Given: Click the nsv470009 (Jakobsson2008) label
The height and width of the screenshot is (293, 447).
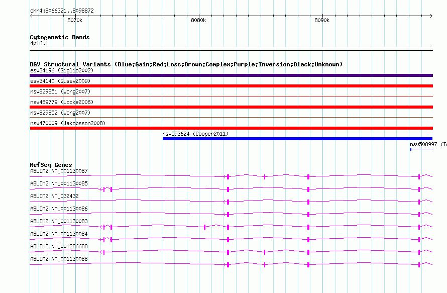Looking at the screenshot, I should pos(68,123).
